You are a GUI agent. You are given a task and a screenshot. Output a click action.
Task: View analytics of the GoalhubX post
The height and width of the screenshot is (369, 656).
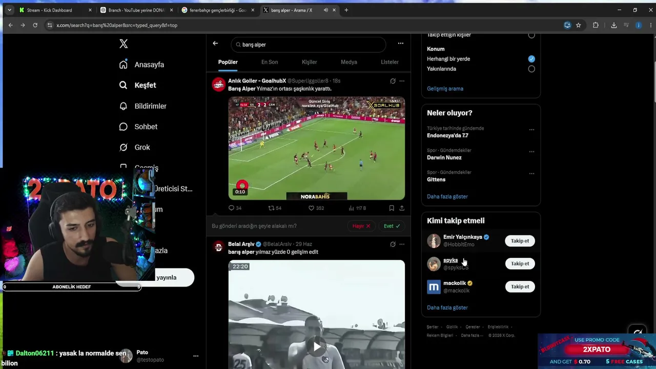pos(357,208)
